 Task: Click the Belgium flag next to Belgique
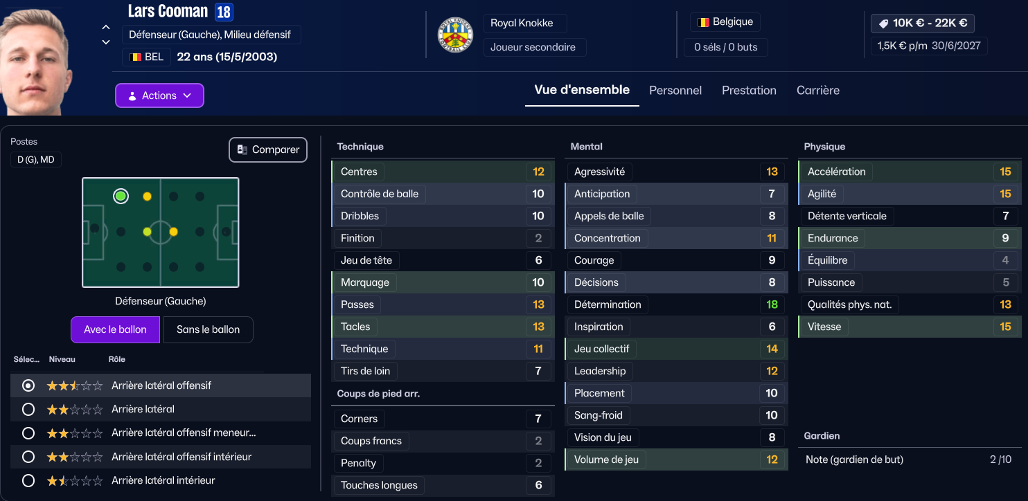point(702,22)
